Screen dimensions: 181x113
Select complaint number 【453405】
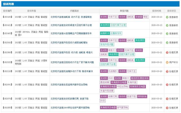8,33
